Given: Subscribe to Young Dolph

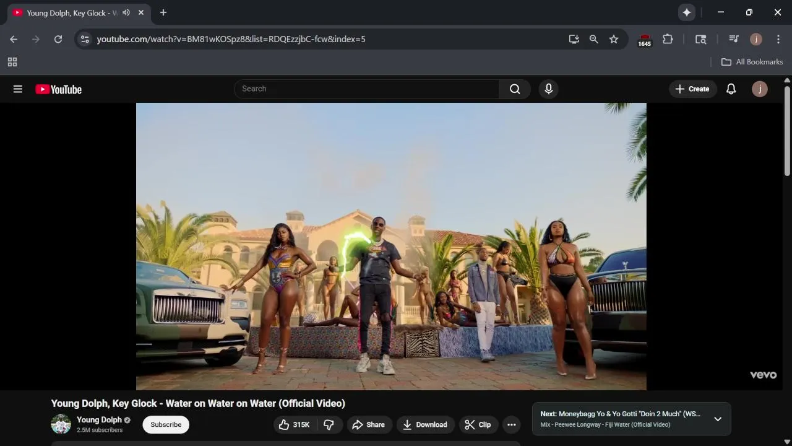Looking at the screenshot, I should (166, 424).
